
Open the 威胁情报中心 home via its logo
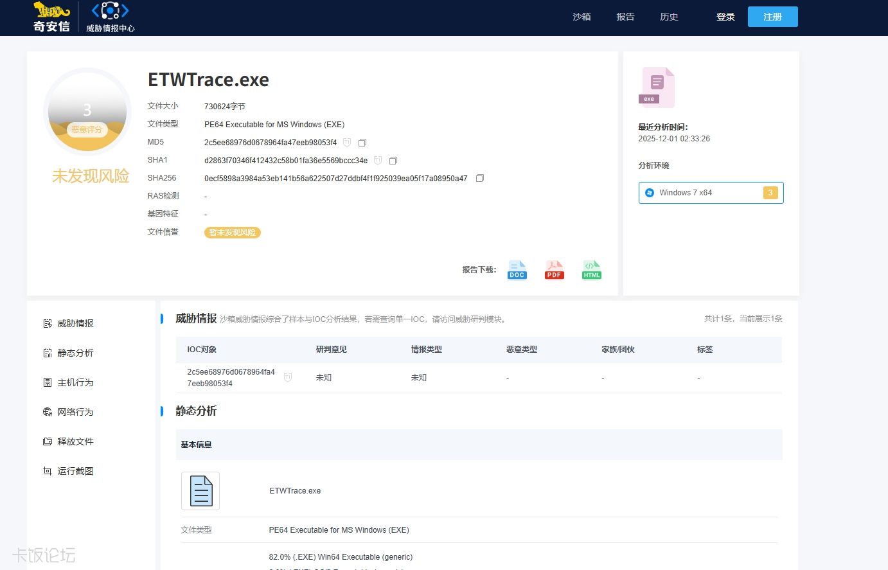point(109,17)
